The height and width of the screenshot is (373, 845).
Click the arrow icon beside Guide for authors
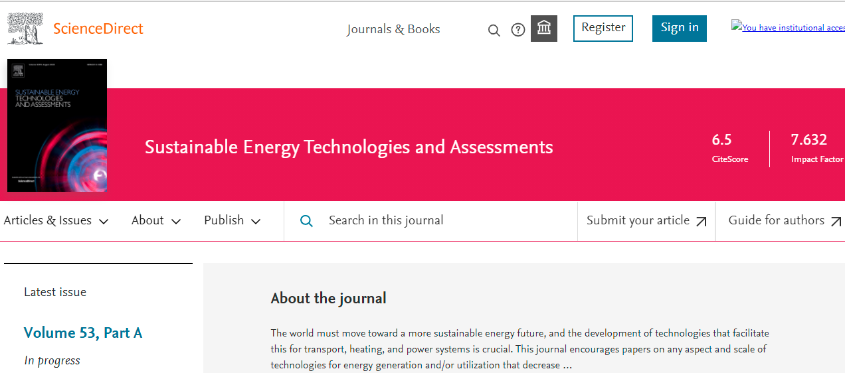coord(836,222)
